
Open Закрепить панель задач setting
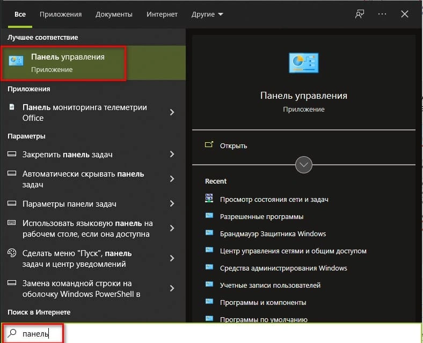pos(93,155)
